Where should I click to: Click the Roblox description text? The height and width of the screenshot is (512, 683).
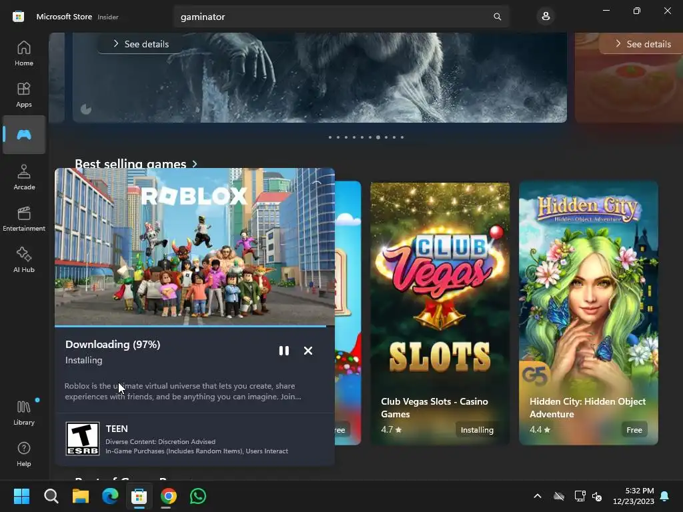(x=183, y=391)
